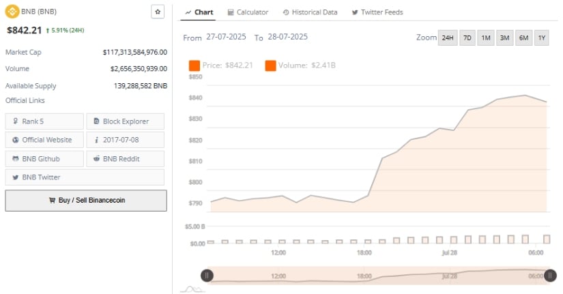Click the Historical Data clock icon

[286, 12]
